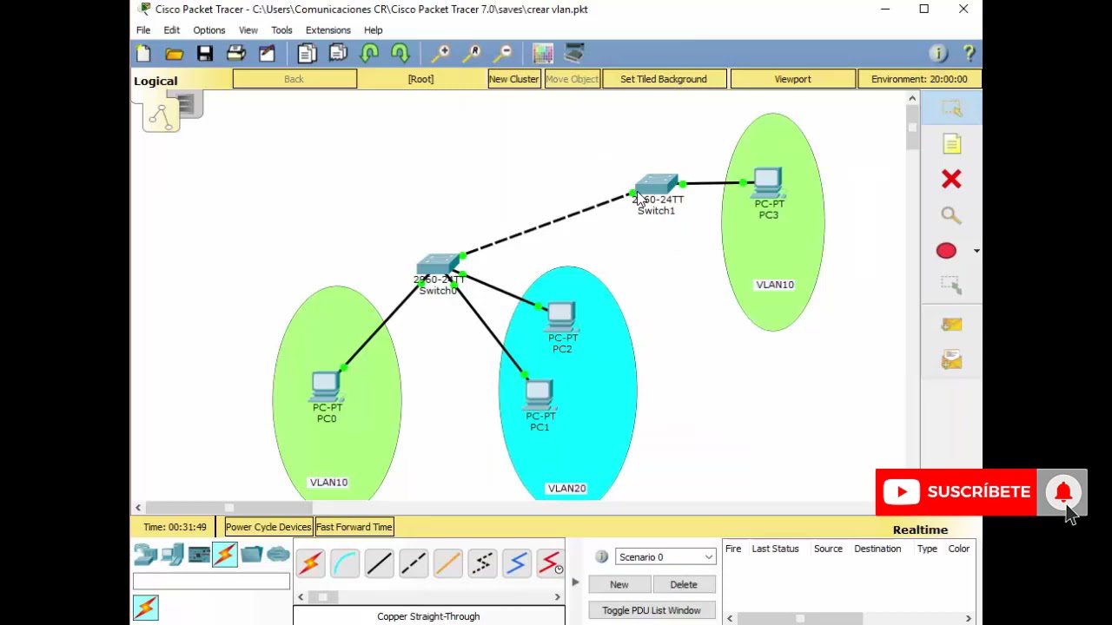Click Environment 20:00:00 button
This screenshot has width=1112, height=625.
pyautogui.click(x=919, y=79)
